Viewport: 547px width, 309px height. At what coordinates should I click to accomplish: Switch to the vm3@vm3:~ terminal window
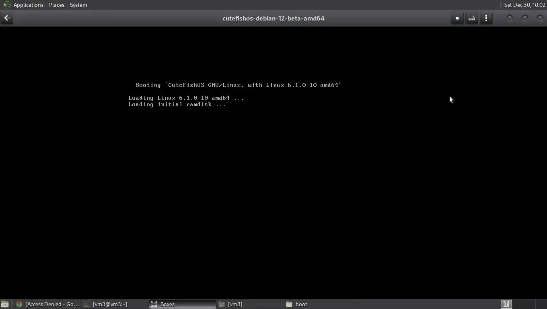(115, 304)
